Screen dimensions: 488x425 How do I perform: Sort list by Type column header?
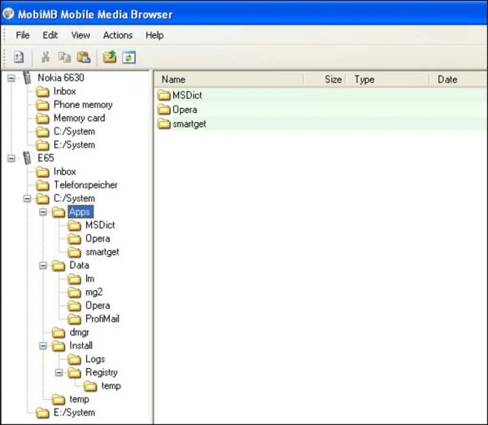tap(387, 80)
